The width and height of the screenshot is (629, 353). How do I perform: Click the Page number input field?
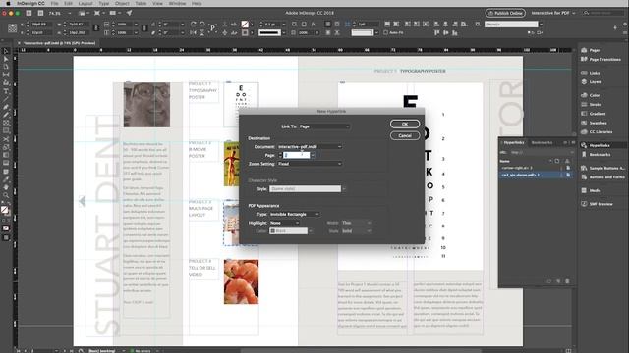pyautogui.click(x=296, y=155)
